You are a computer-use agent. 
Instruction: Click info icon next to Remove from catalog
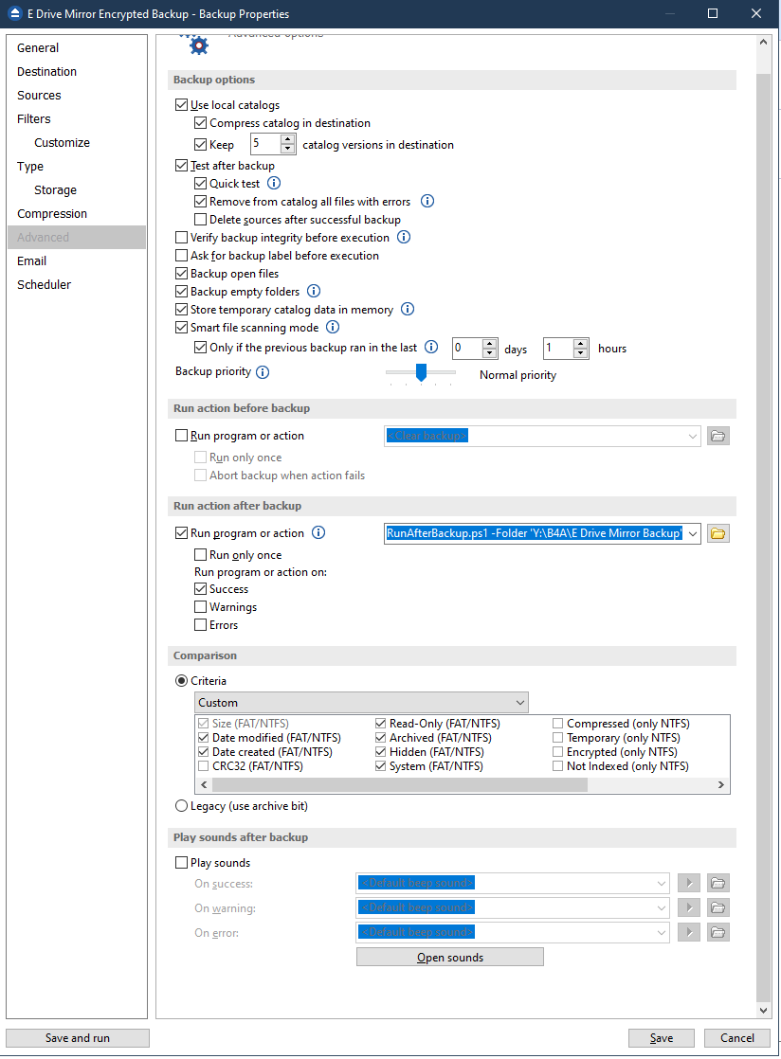427,201
